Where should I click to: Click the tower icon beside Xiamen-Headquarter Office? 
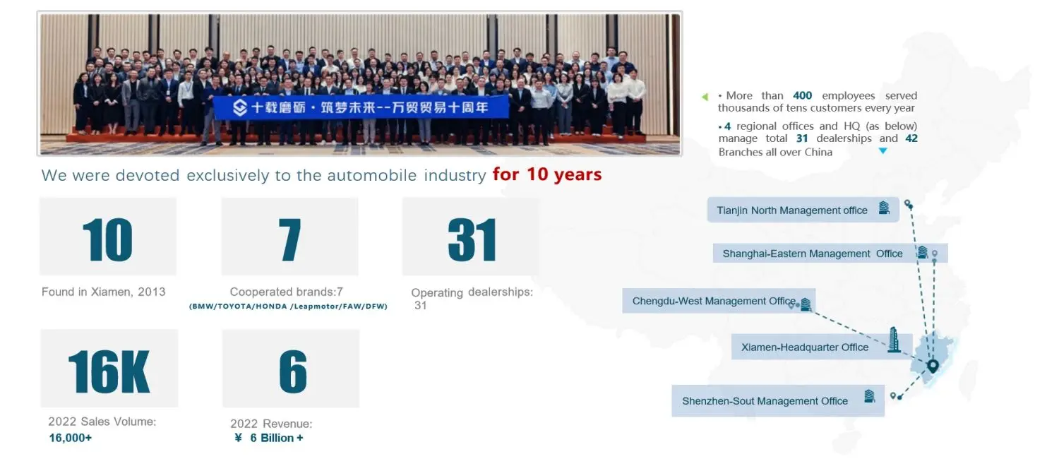click(x=894, y=340)
